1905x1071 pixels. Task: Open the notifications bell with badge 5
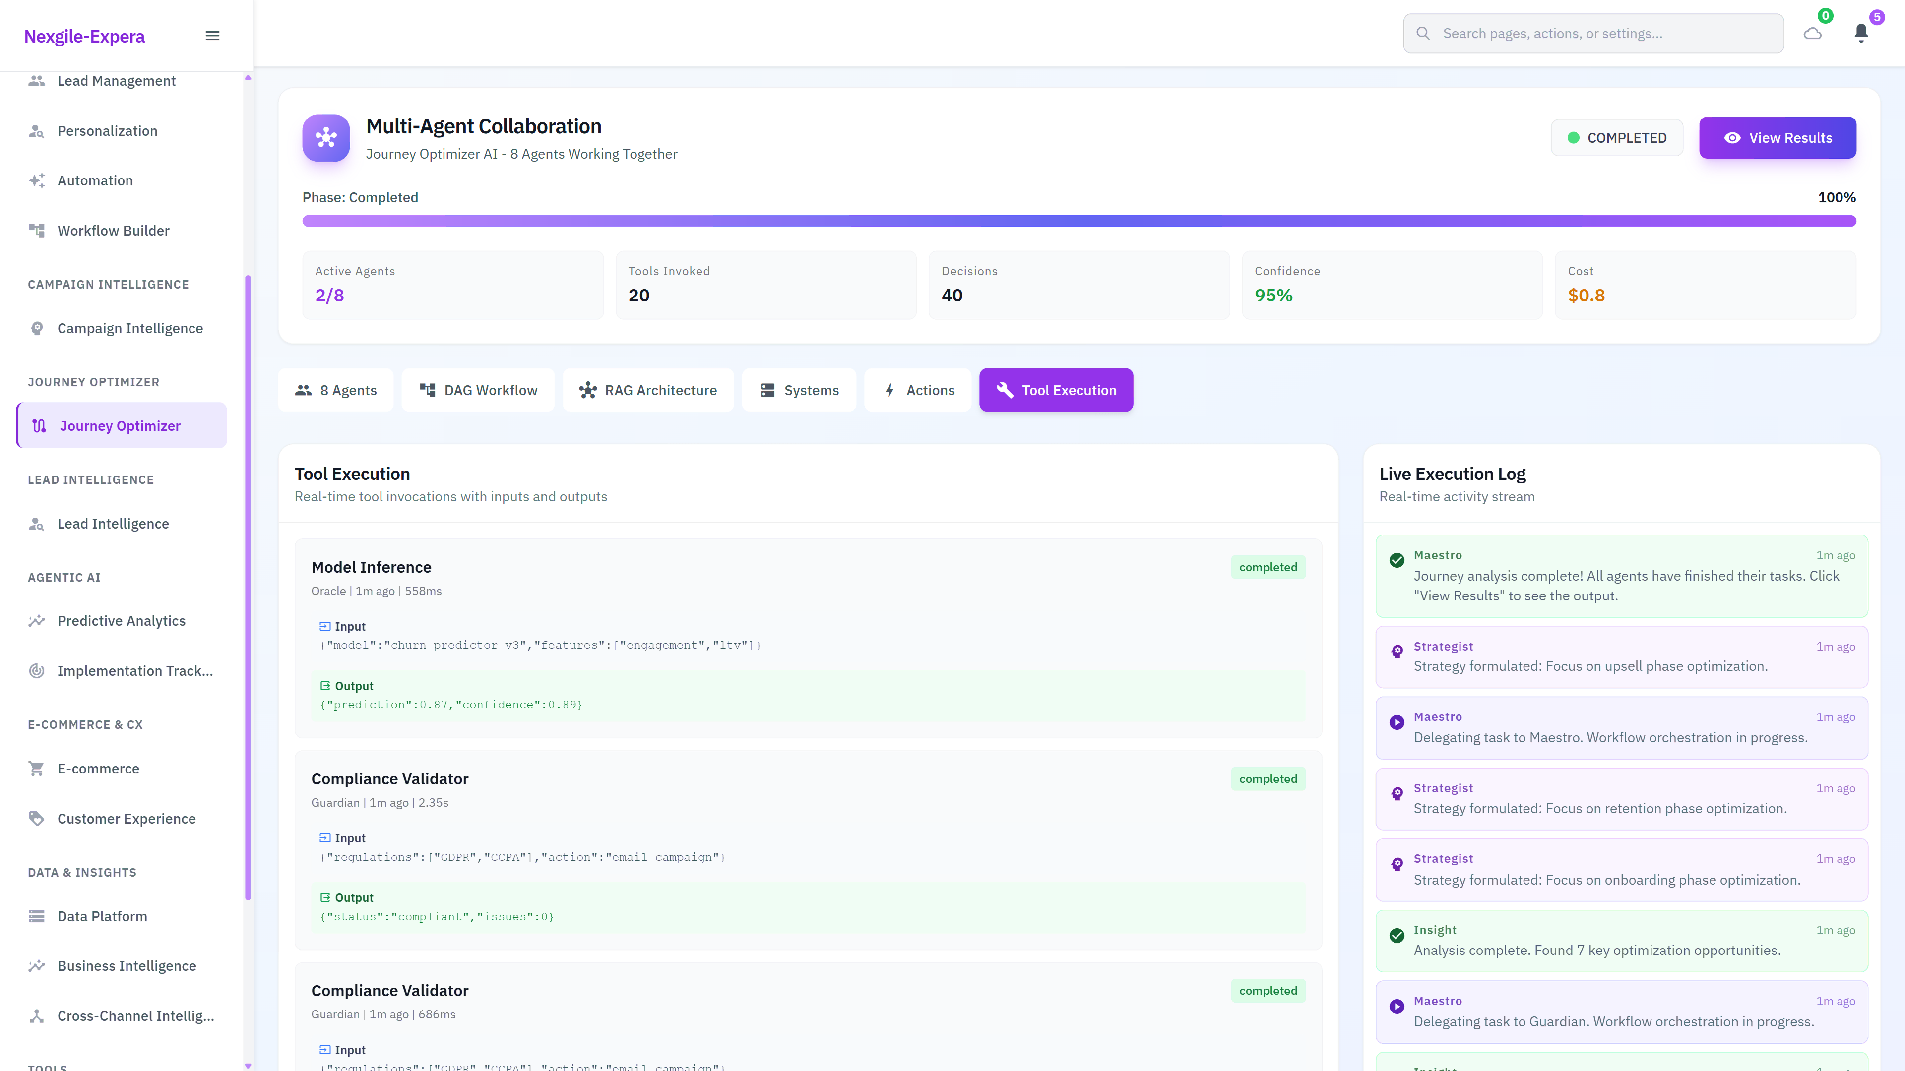[1861, 33]
